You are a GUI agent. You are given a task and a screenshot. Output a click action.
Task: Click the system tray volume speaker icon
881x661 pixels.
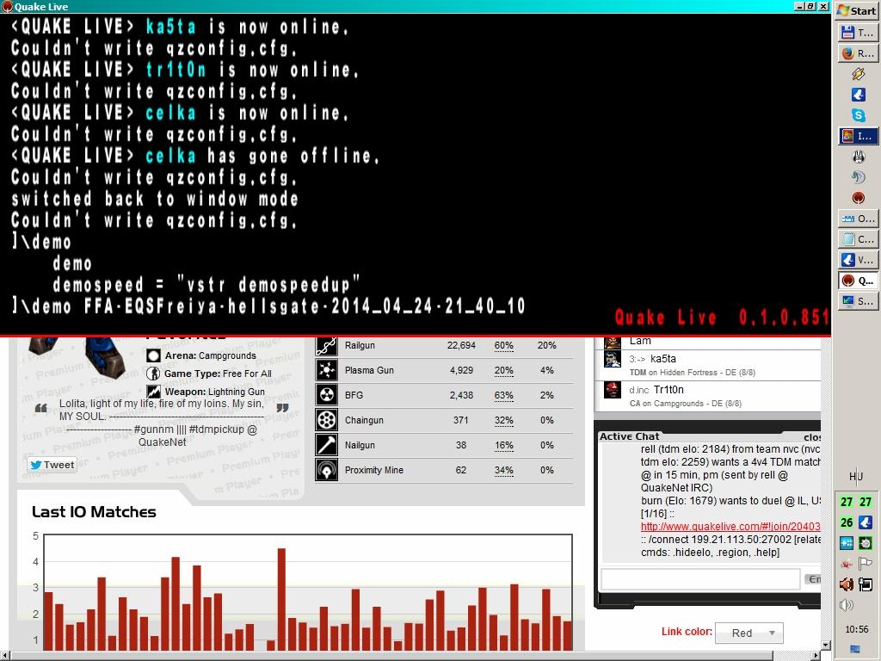tap(847, 605)
